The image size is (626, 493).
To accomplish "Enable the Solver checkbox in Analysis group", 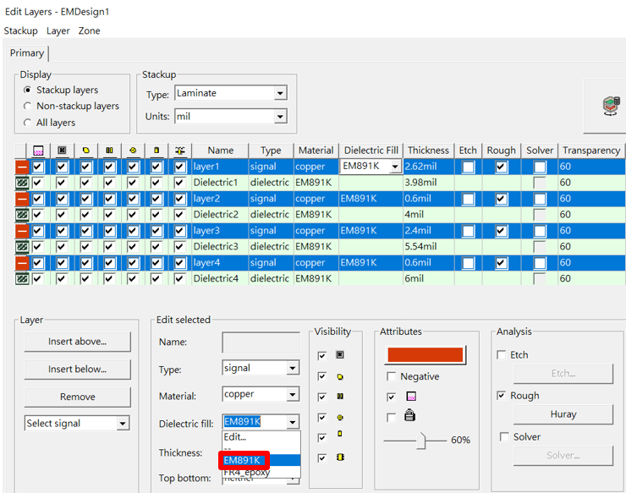I will tap(505, 436).
